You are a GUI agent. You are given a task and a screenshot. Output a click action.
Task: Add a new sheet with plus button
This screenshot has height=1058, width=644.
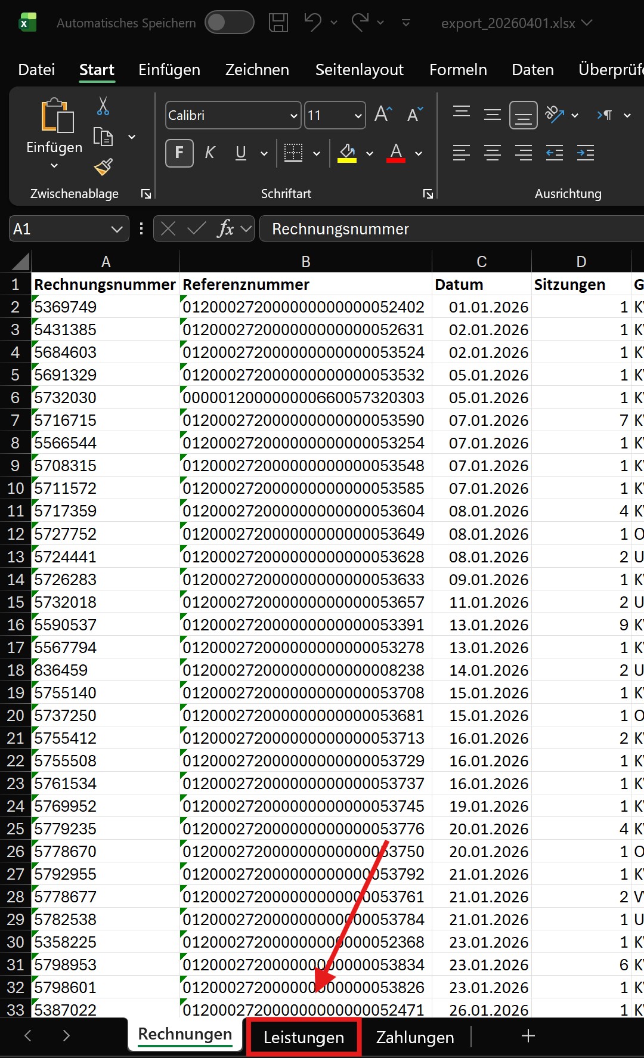pos(528,1037)
